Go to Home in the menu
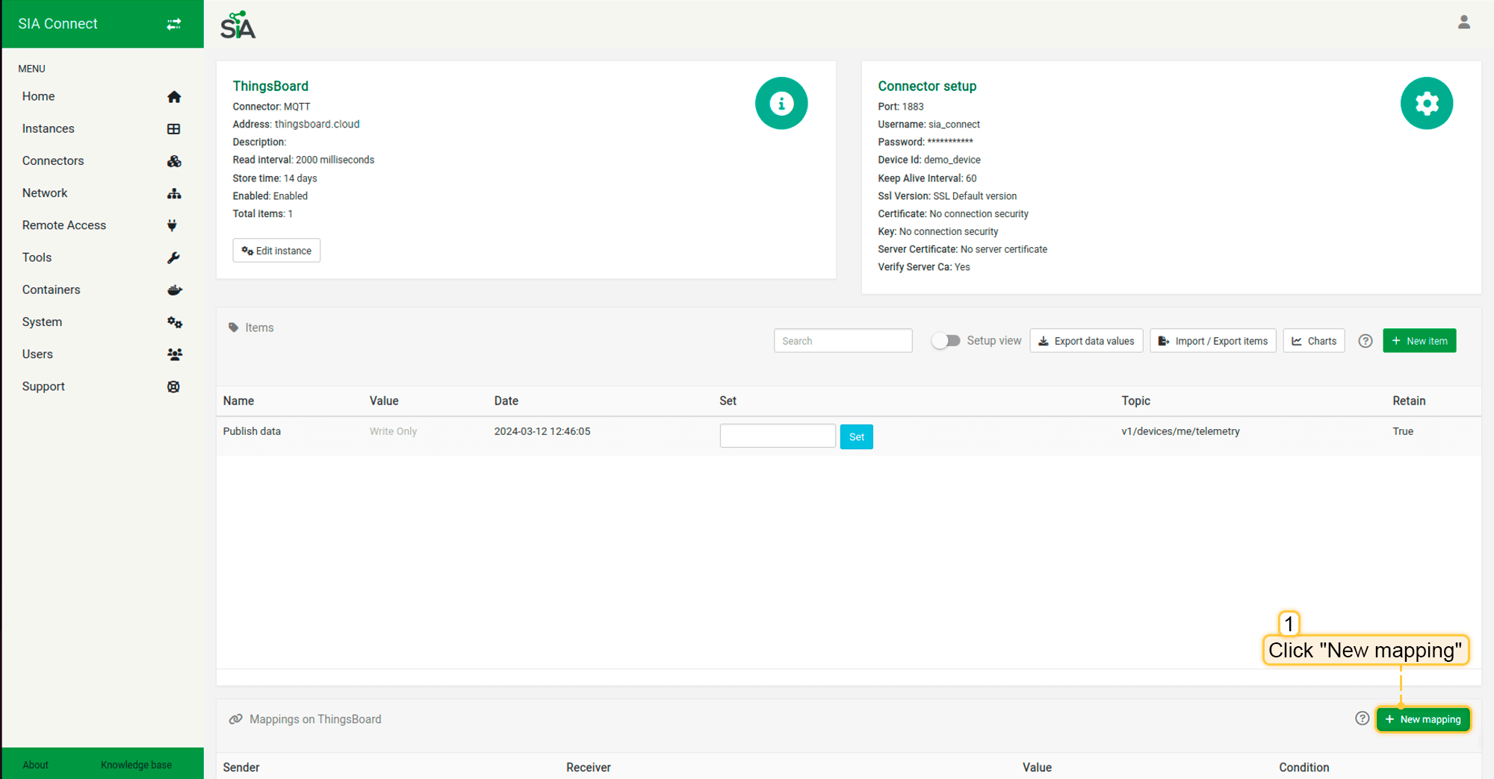The width and height of the screenshot is (1494, 779). [39, 96]
